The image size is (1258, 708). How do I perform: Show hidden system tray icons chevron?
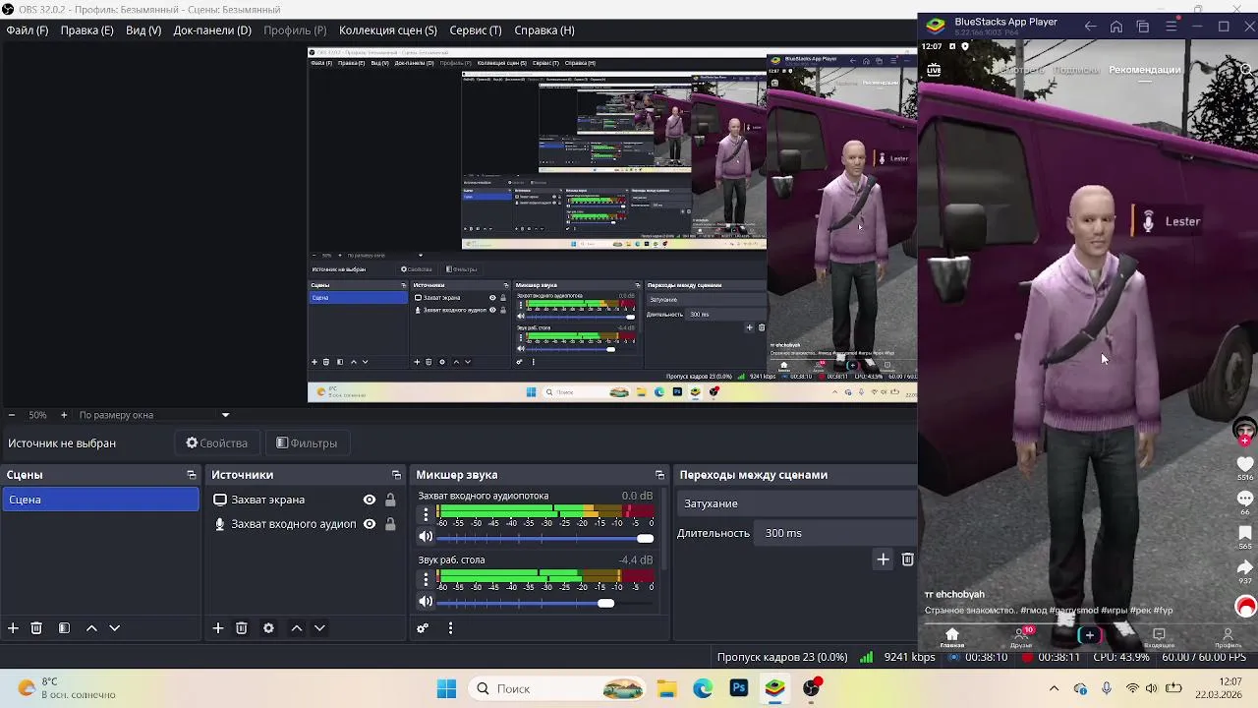(x=1054, y=688)
